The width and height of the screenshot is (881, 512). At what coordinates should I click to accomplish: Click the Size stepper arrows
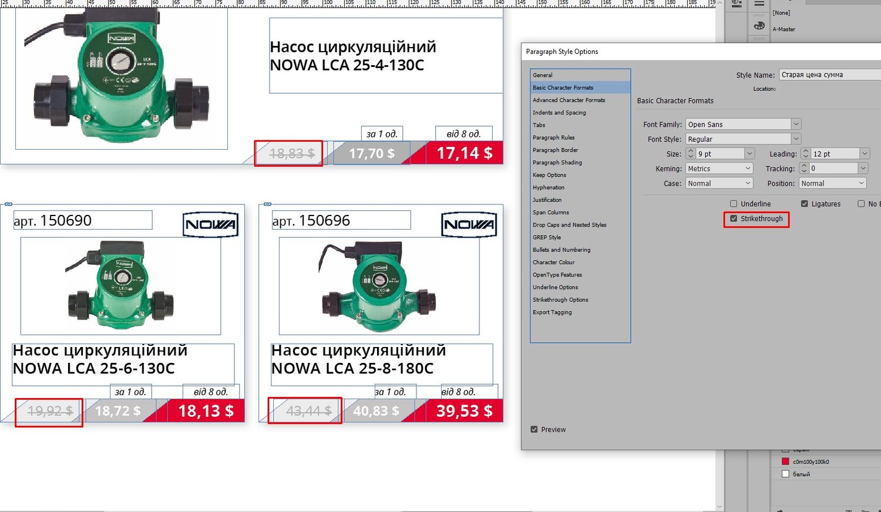tap(691, 153)
